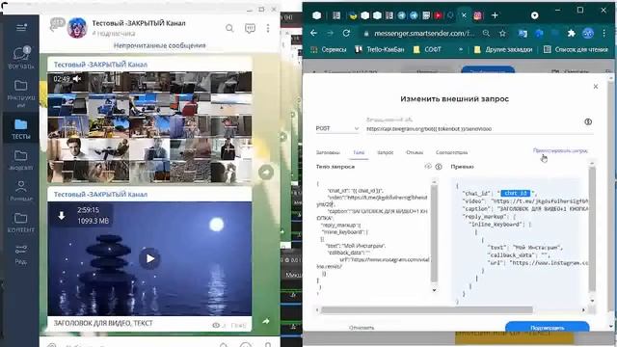Image resolution: width=617 pixels, height=347 pixels.
Task: Open the 'Все чаты' folder in Telegram
Action: click(21, 58)
